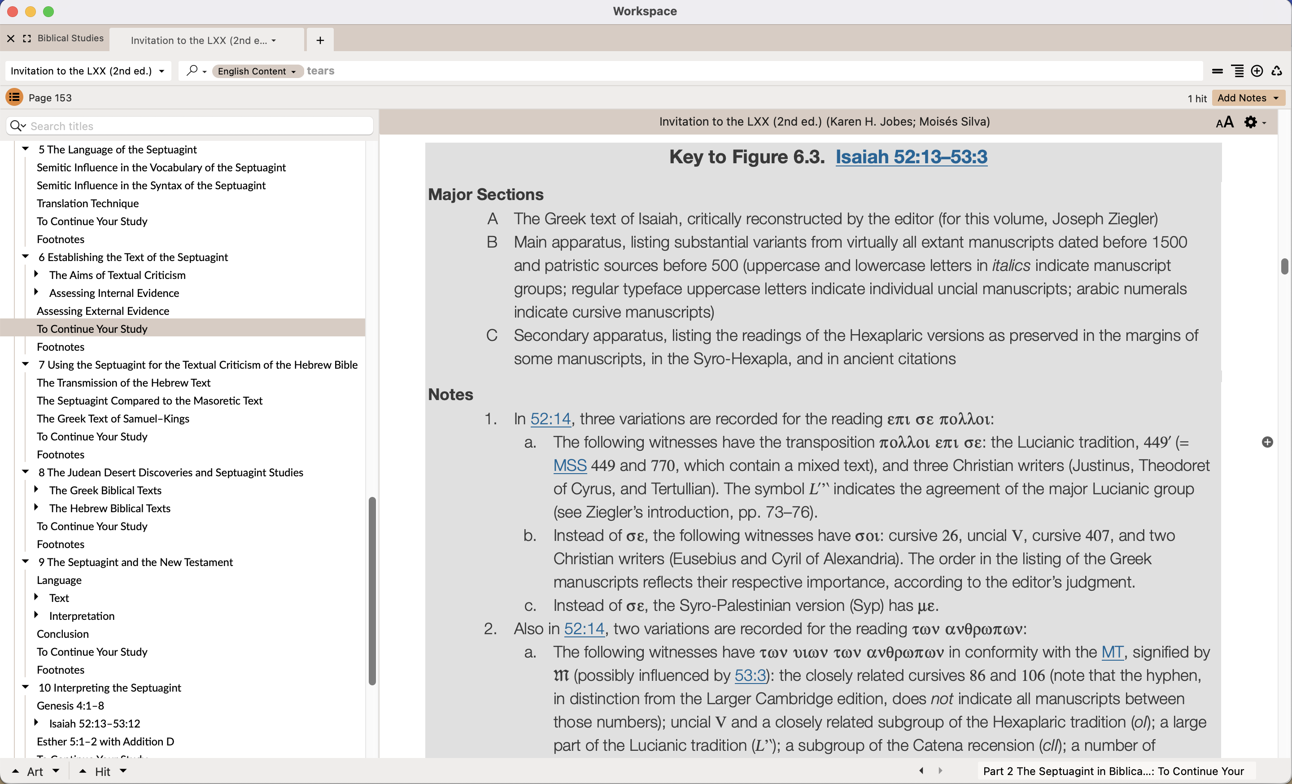Click the magnifier search mode icon

point(192,70)
